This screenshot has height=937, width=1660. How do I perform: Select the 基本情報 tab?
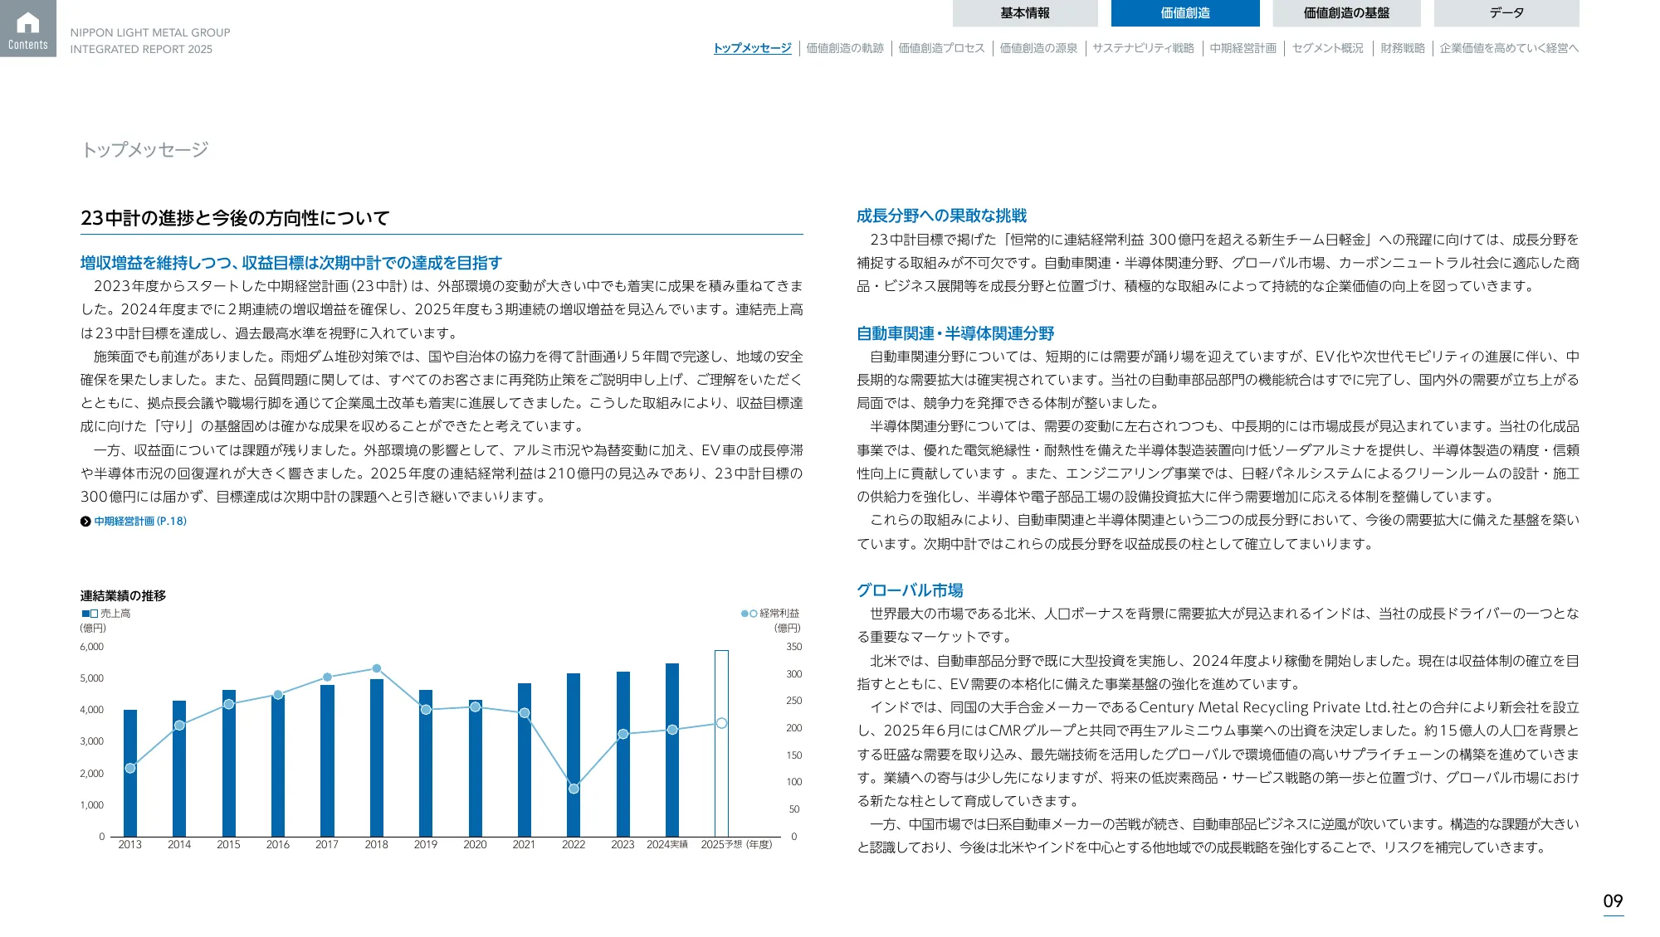(1025, 13)
